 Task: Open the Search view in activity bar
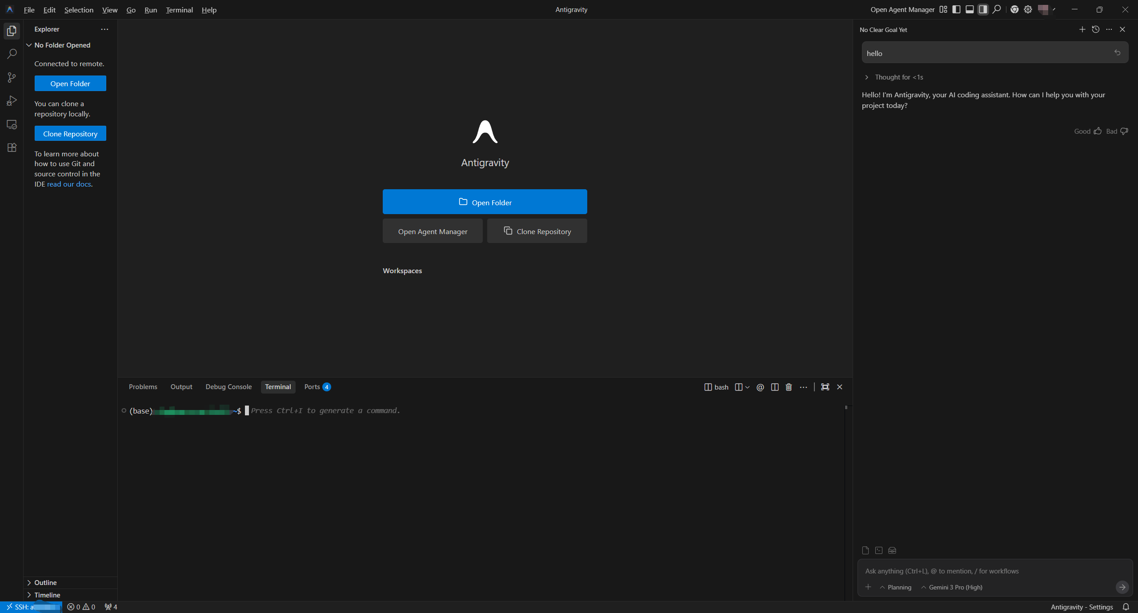coord(12,54)
